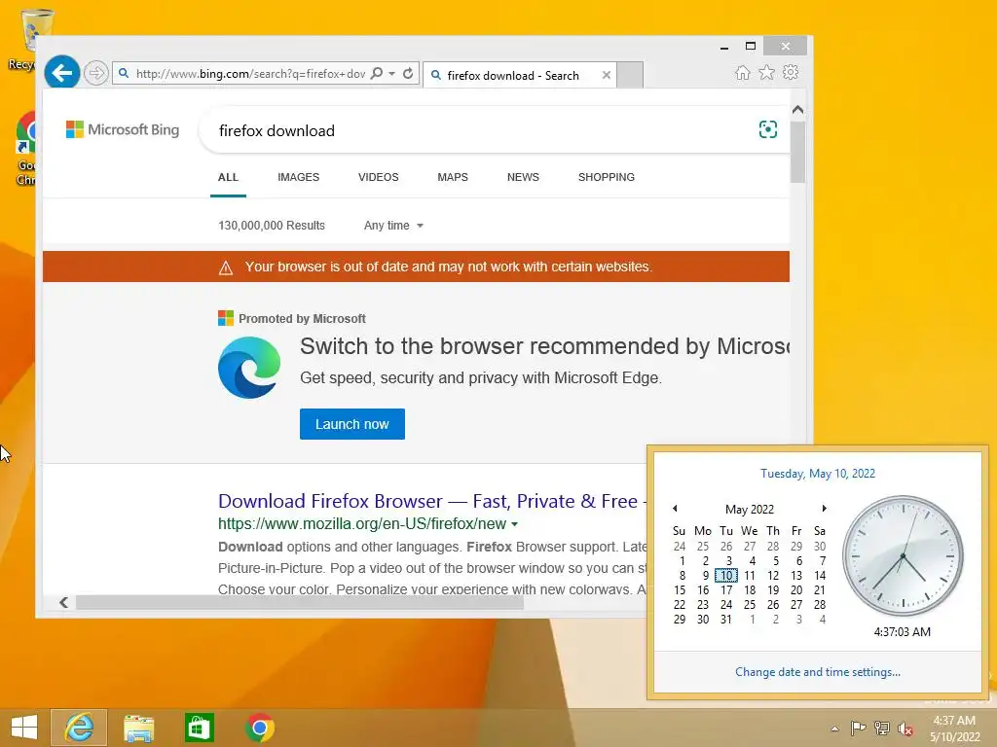Screen dimensions: 997x747
Task: Open the address bar autocomplete dropdown arrow
Action: 391,74
